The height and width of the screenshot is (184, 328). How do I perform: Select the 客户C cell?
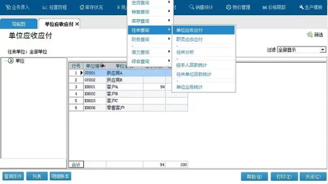click(125, 101)
